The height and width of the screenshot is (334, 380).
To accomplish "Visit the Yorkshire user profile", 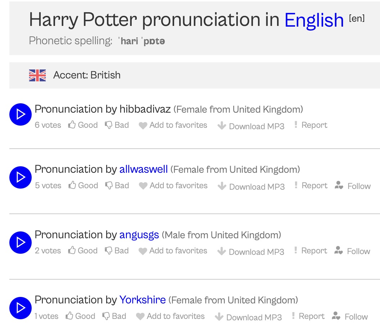I will (x=142, y=300).
